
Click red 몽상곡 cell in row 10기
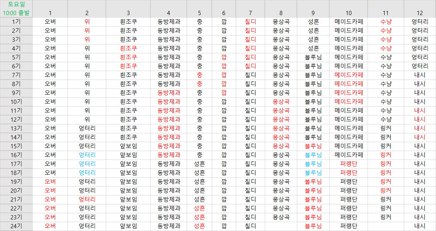(281, 102)
